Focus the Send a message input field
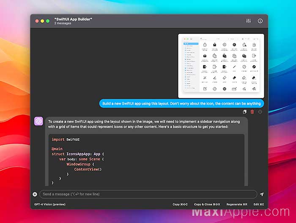The width and height of the screenshot is (296, 223). point(148,194)
